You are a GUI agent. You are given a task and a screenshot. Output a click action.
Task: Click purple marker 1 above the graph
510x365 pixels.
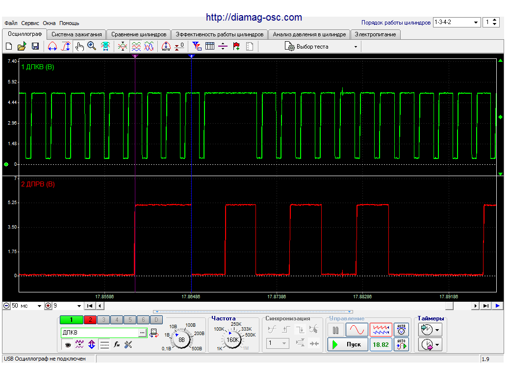(x=135, y=56)
